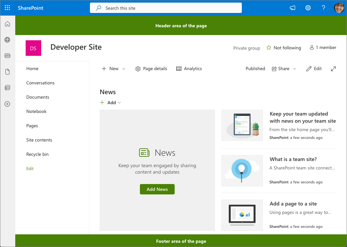
Task: Expand the Share dropdown chevron
Action: (294, 69)
